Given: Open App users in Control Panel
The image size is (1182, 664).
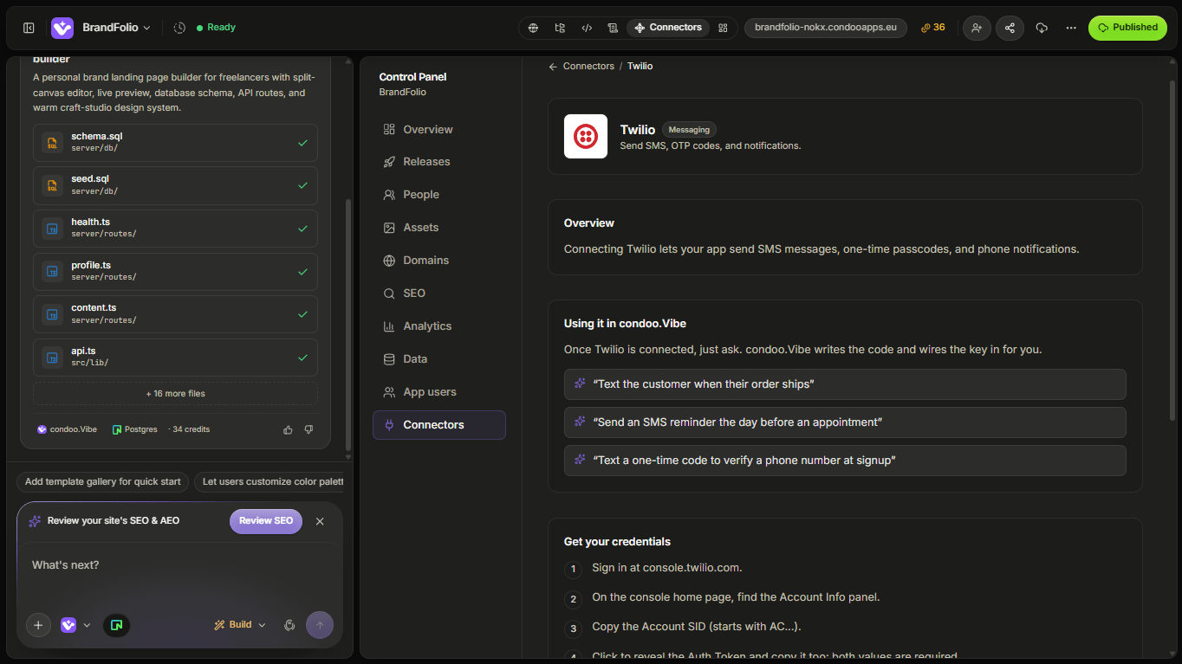Looking at the screenshot, I should pos(439,392).
